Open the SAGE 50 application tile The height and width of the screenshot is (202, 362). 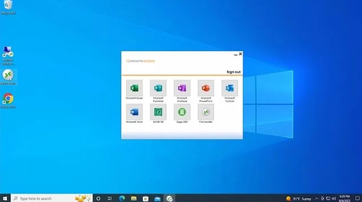(158, 112)
